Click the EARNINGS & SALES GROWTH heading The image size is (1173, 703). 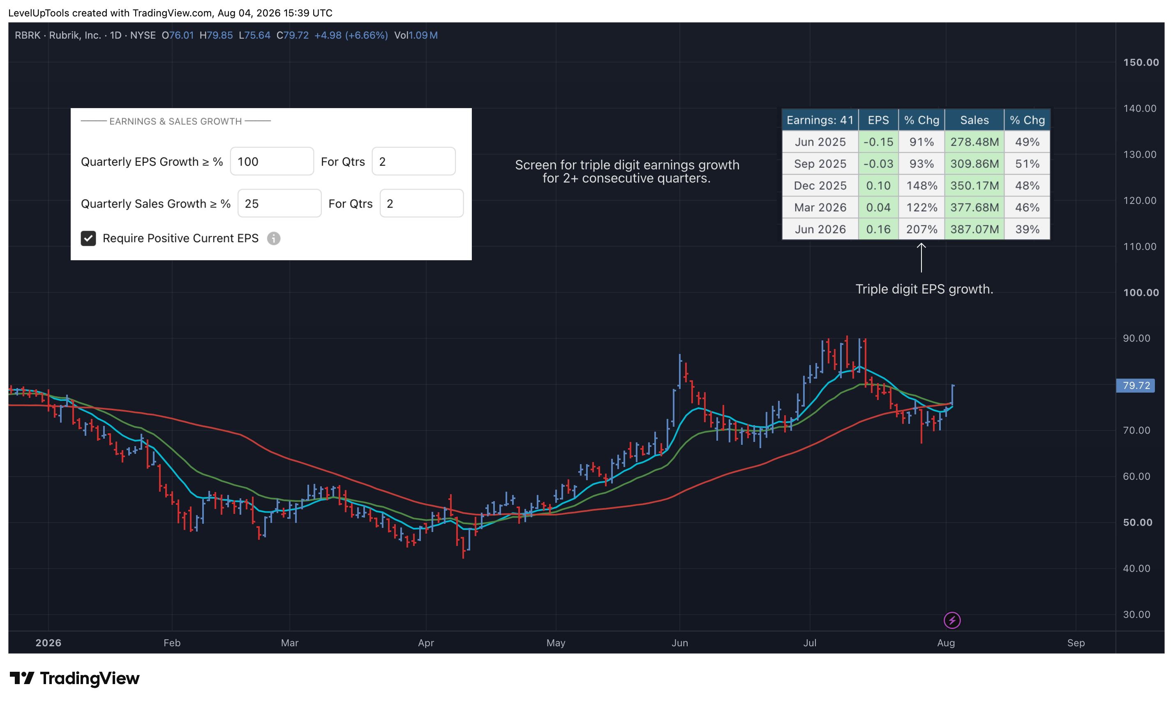tap(175, 121)
